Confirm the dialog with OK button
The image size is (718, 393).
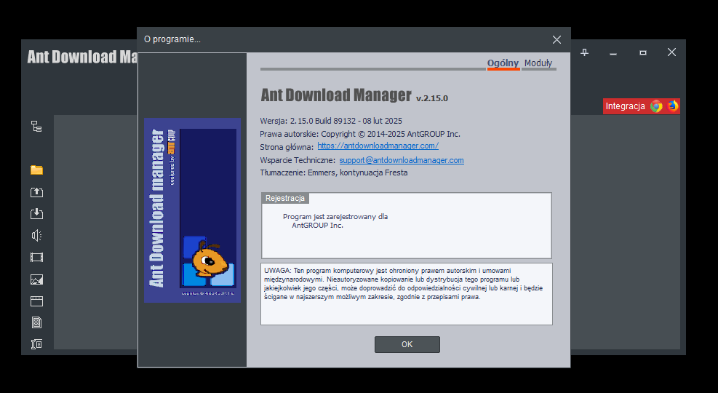(x=407, y=344)
